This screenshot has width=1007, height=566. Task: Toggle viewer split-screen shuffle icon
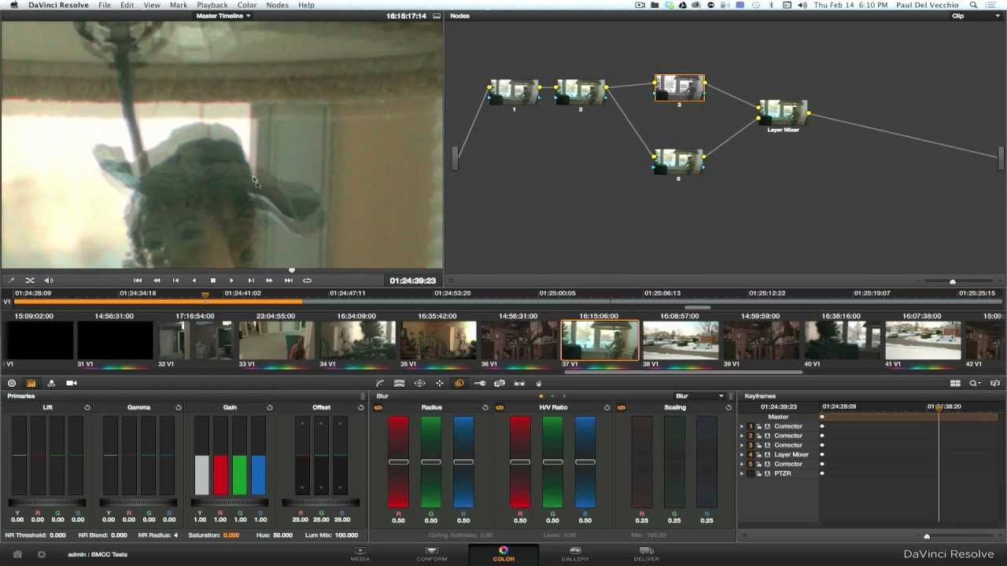(30, 280)
